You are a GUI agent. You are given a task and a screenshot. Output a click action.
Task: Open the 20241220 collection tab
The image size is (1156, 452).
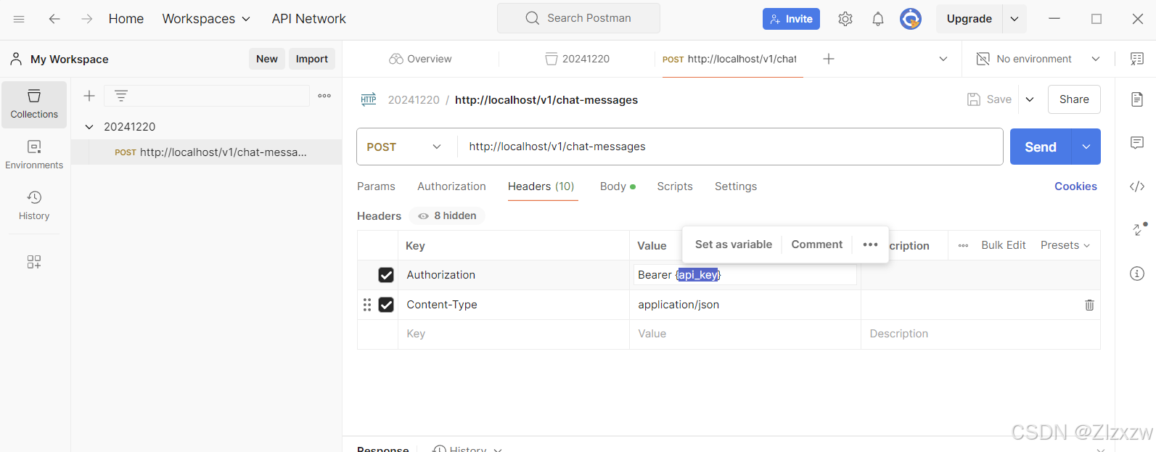click(x=578, y=59)
